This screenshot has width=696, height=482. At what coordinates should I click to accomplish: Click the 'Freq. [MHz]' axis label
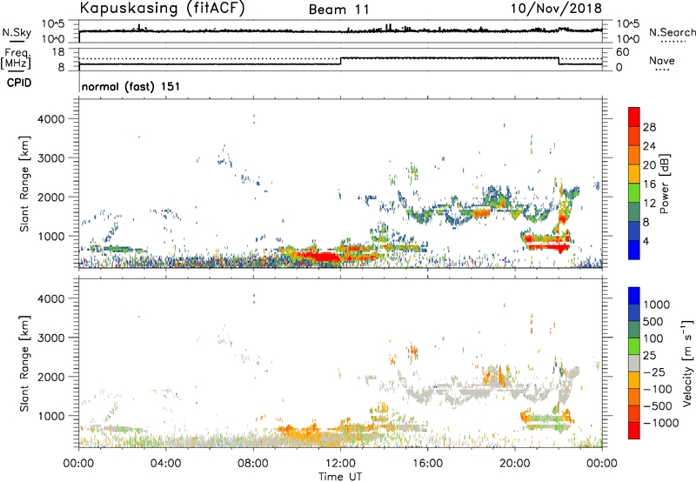coord(17,58)
